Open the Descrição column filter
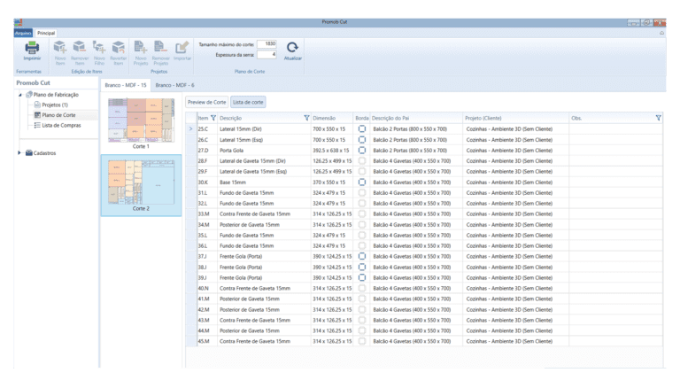Screen dimensions: 680x388 (x=306, y=117)
